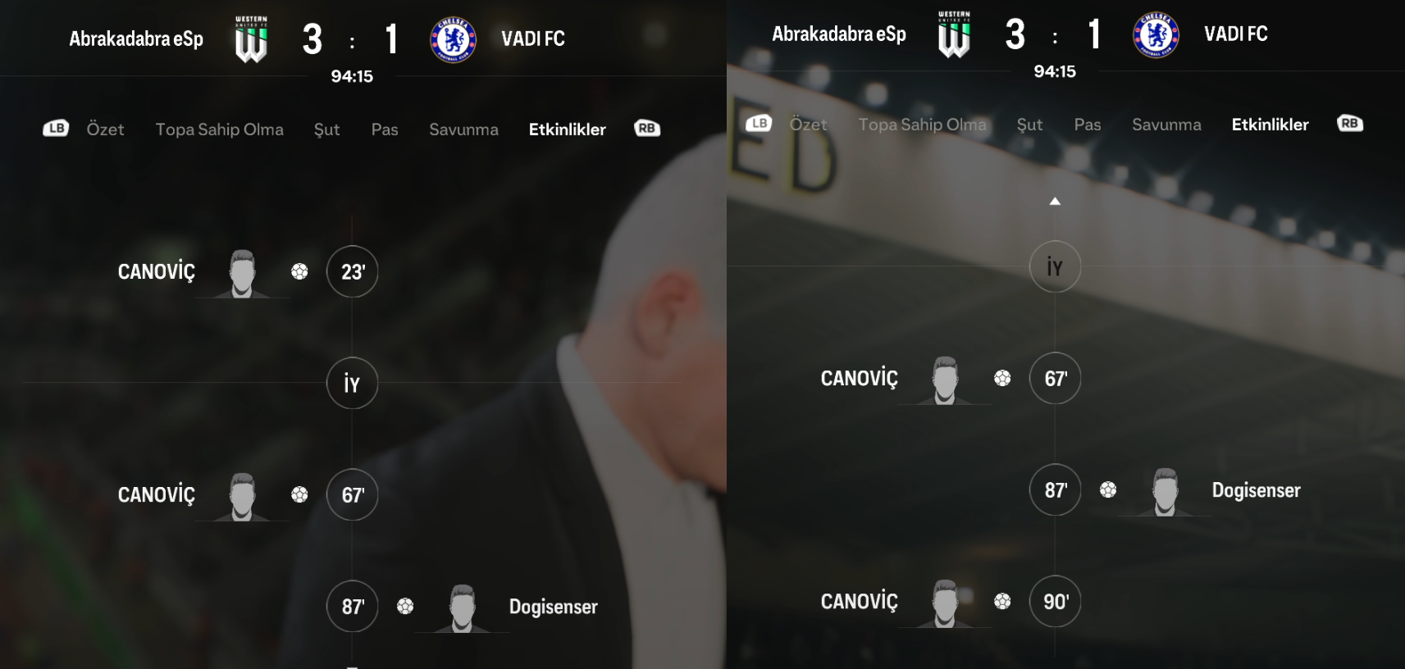The image size is (1405, 669).
Task: Select the Pas tab in left panel
Action: tap(385, 130)
